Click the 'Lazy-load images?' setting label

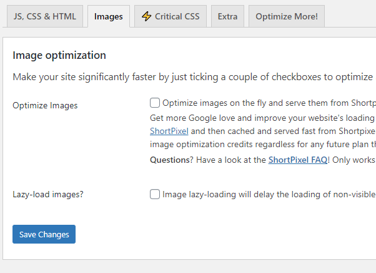tap(48, 194)
